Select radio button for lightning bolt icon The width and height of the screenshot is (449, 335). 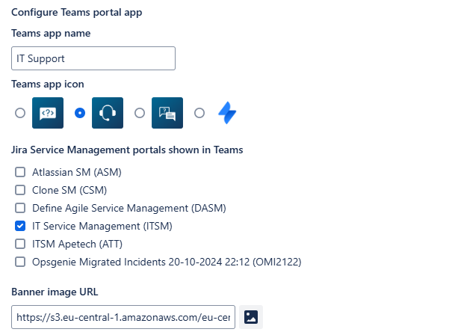coord(199,113)
